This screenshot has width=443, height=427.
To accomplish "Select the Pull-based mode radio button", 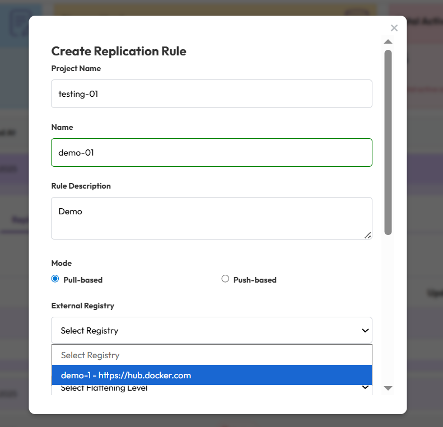I will pos(55,279).
